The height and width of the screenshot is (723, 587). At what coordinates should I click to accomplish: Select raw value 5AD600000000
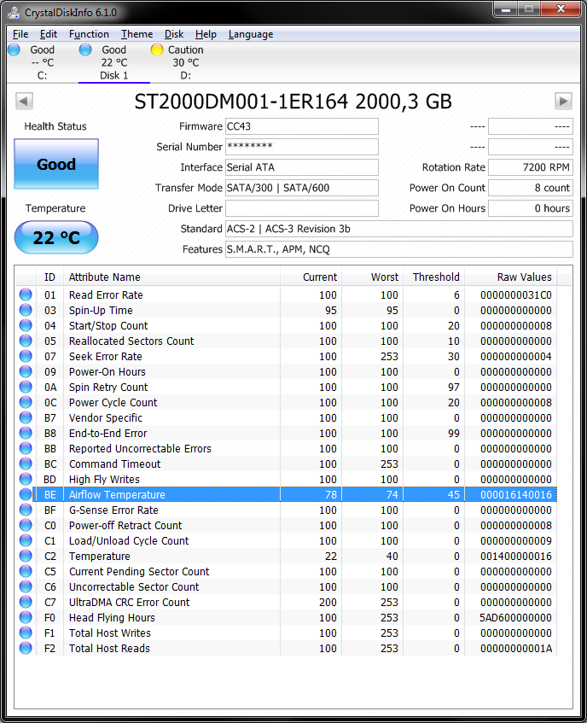(515, 617)
